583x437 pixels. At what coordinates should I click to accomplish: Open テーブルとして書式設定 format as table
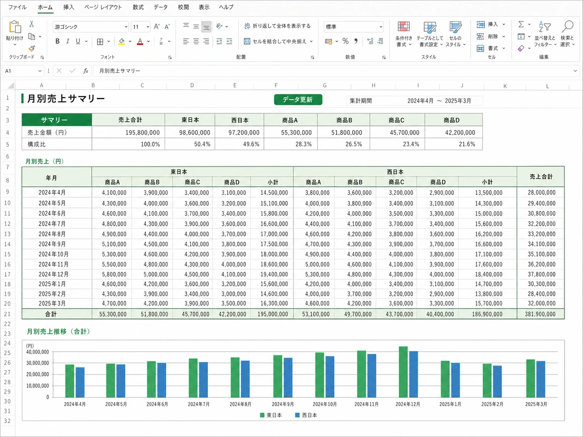click(x=429, y=34)
